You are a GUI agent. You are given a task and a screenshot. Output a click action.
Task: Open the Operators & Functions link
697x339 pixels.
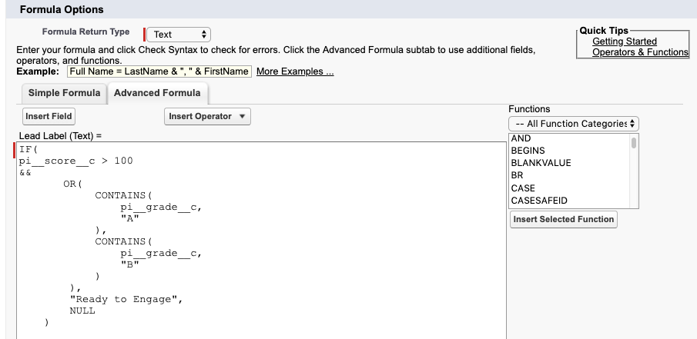pos(640,52)
